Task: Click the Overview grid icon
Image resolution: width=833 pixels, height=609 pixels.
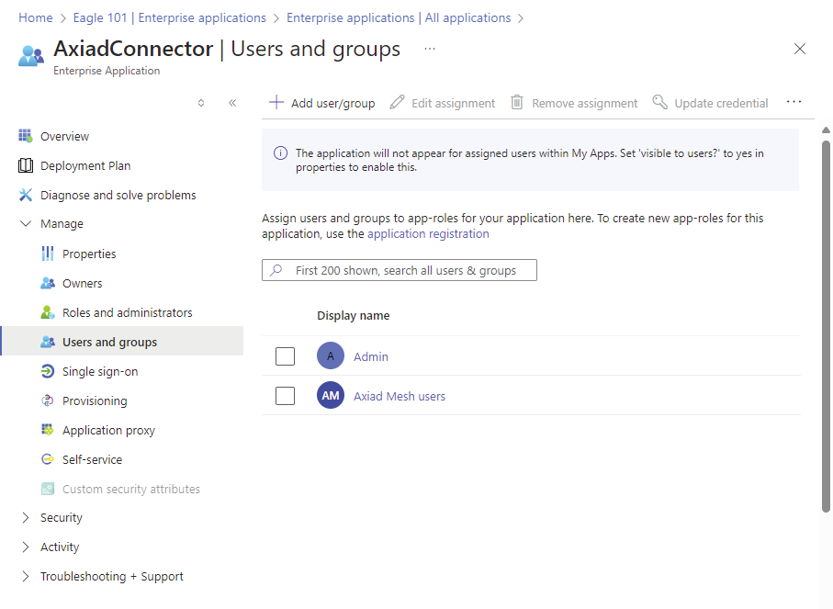Action: pos(25,136)
